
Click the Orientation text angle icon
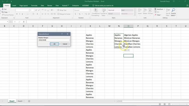(52, 10)
